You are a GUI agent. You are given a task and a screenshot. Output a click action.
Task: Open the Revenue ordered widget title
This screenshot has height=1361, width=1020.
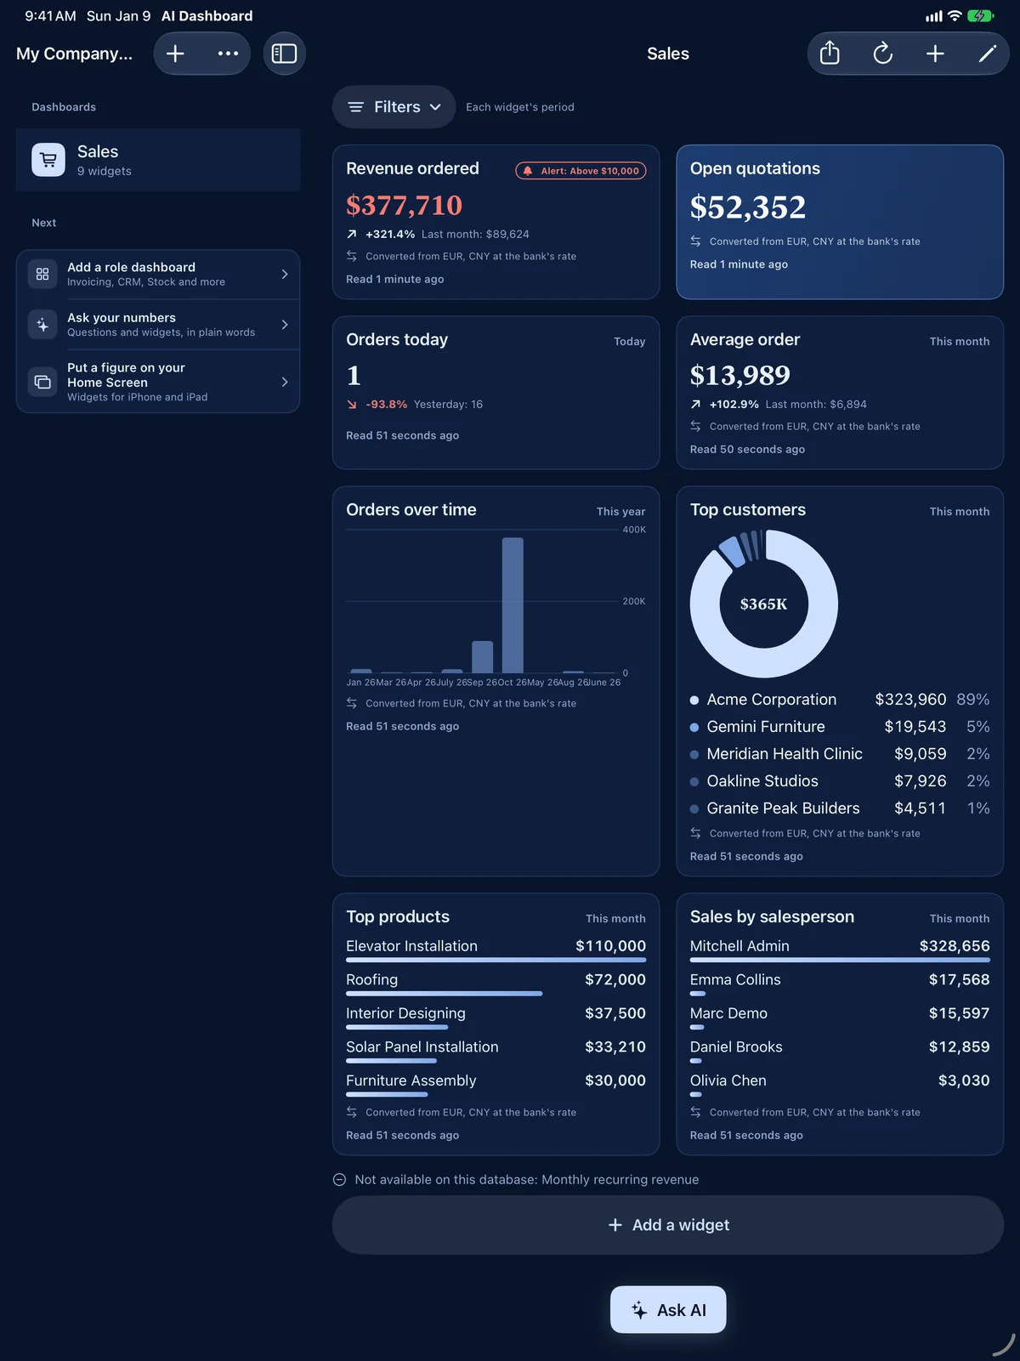(412, 168)
